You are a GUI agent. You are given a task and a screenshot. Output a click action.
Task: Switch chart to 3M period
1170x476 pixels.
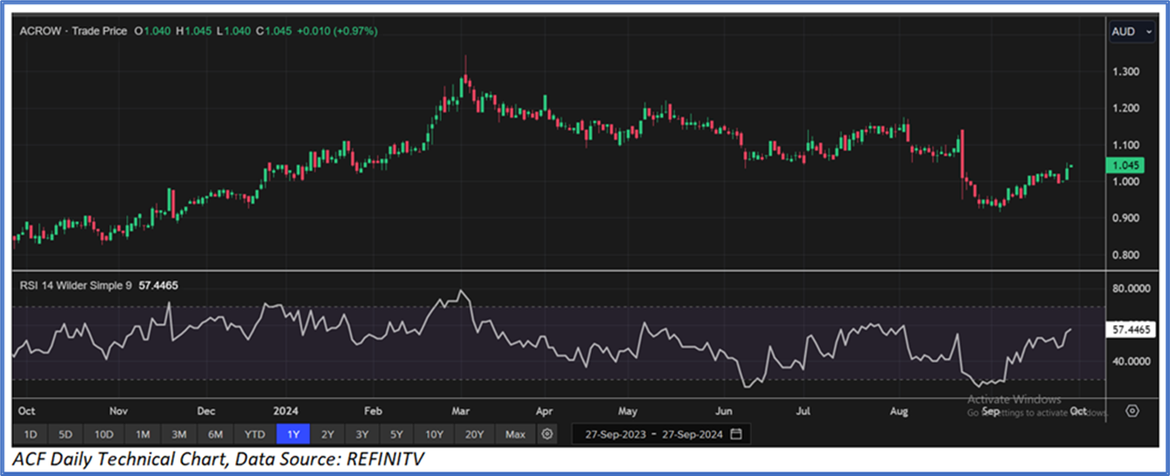pos(179,433)
